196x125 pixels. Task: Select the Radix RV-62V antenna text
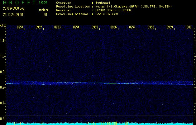point(108,14)
